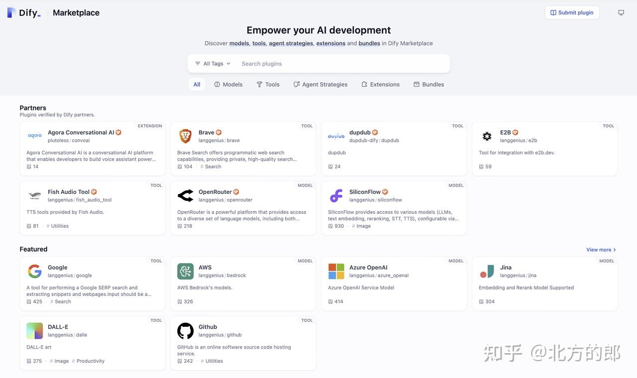Click verified badge next to OpenRouter
This screenshot has width=637, height=378.
click(236, 192)
